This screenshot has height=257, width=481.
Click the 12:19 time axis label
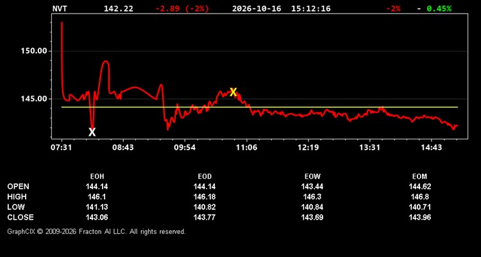tap(308, 148)
